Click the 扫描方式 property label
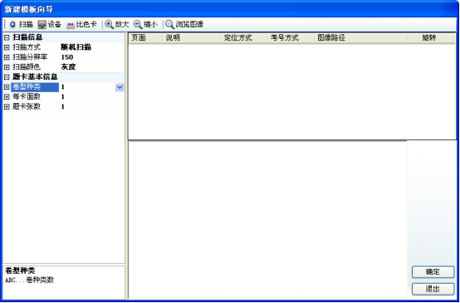 27,47
